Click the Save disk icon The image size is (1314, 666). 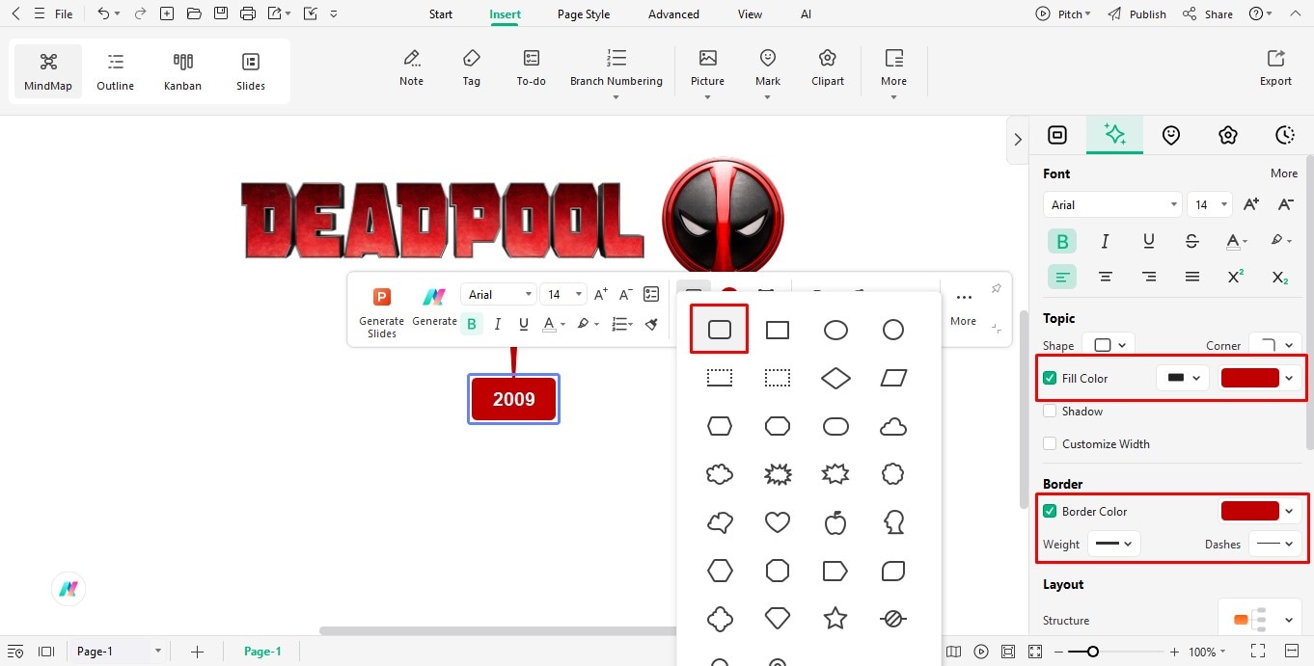(221, 13)
